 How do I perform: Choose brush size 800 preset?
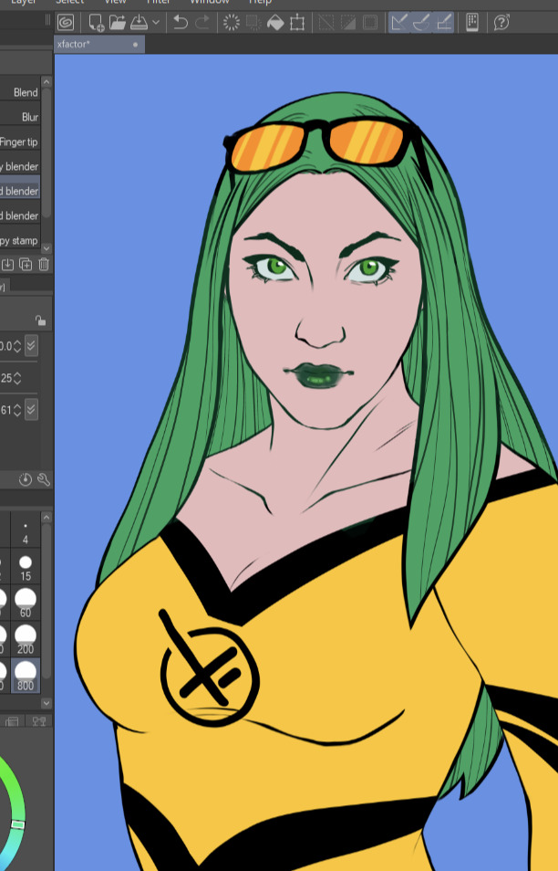(x=26, y=676)
